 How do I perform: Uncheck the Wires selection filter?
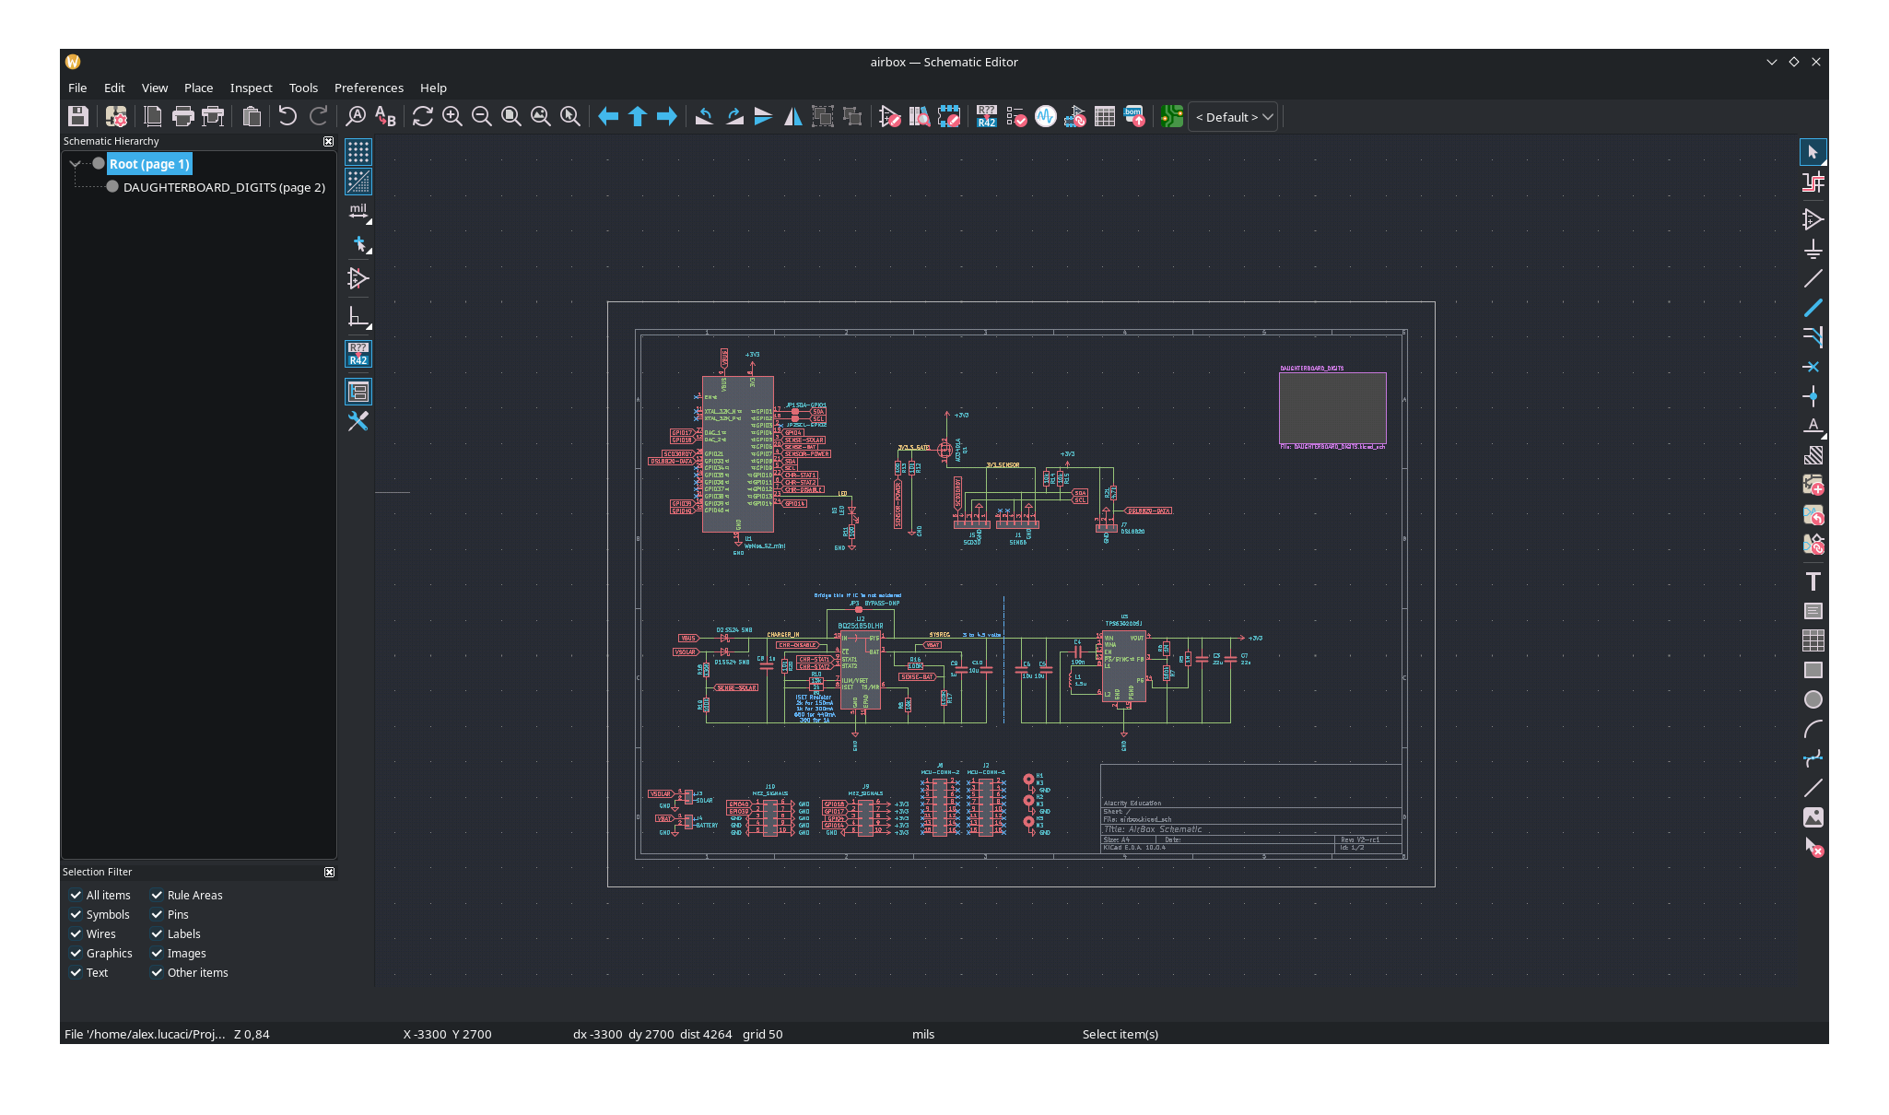[x=76, y=933]
